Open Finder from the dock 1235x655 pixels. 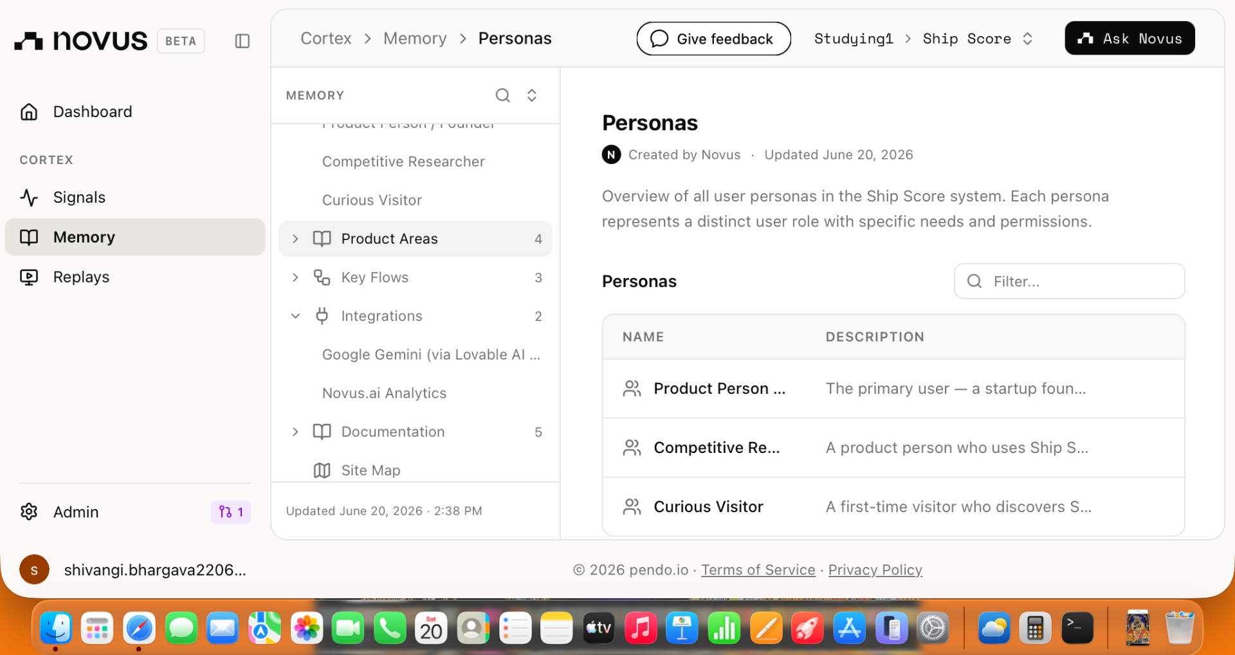click(56, 628)
